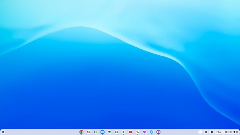Open the purple heart app
The image size is (240, 135).
(144, 132)
